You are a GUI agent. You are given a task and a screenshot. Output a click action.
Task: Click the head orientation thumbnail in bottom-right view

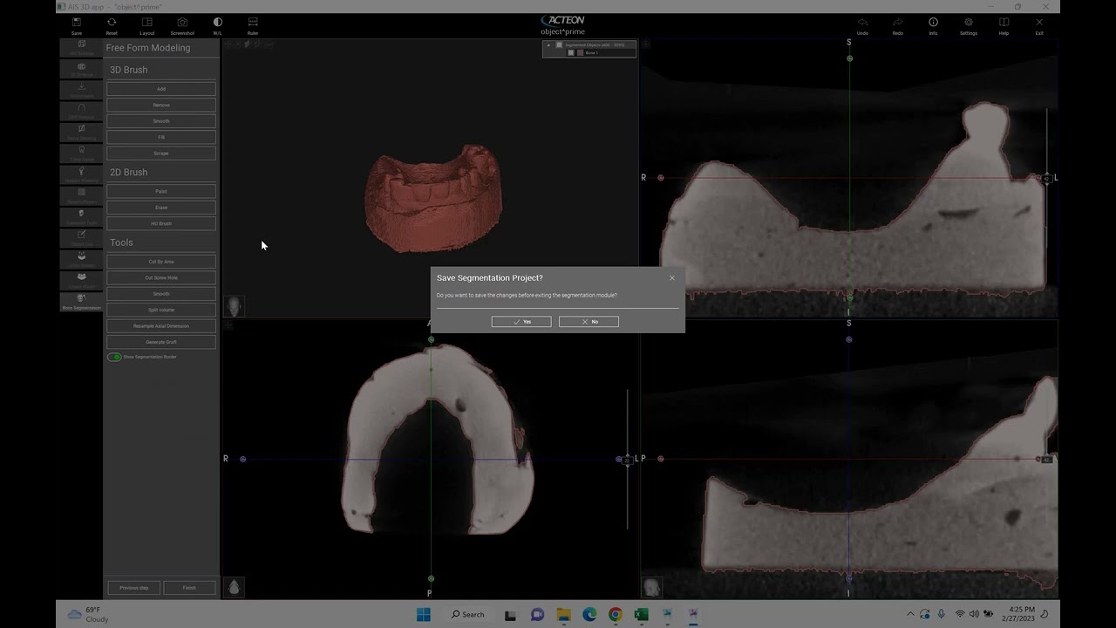point(651,587)
